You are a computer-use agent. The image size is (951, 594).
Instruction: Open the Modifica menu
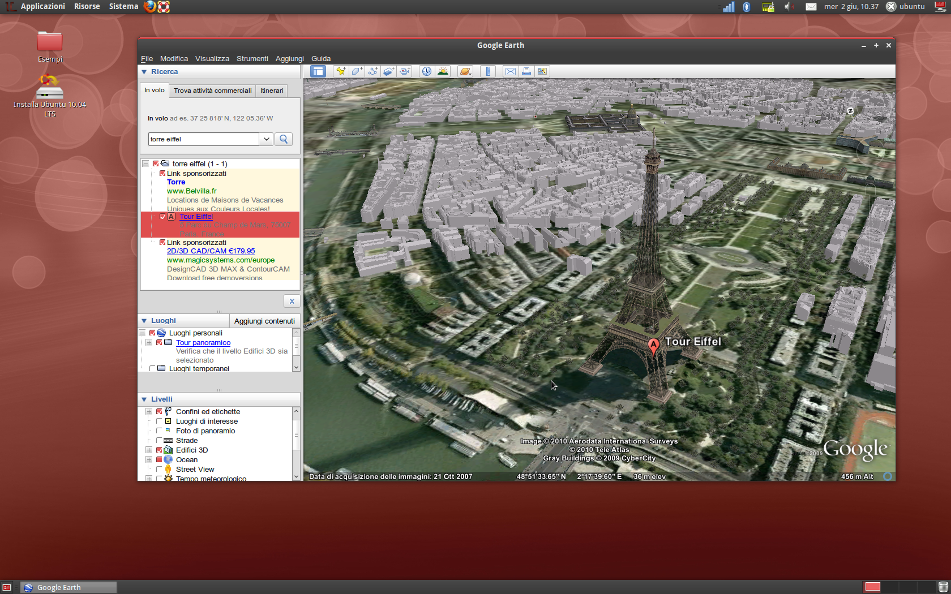click(174, 58)
